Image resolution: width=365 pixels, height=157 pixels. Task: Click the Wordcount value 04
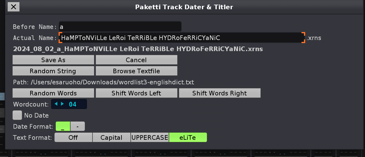(x=73, y=104)
